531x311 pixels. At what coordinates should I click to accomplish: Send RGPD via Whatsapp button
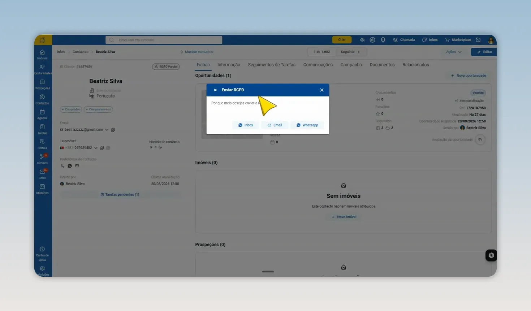(307, 125)
